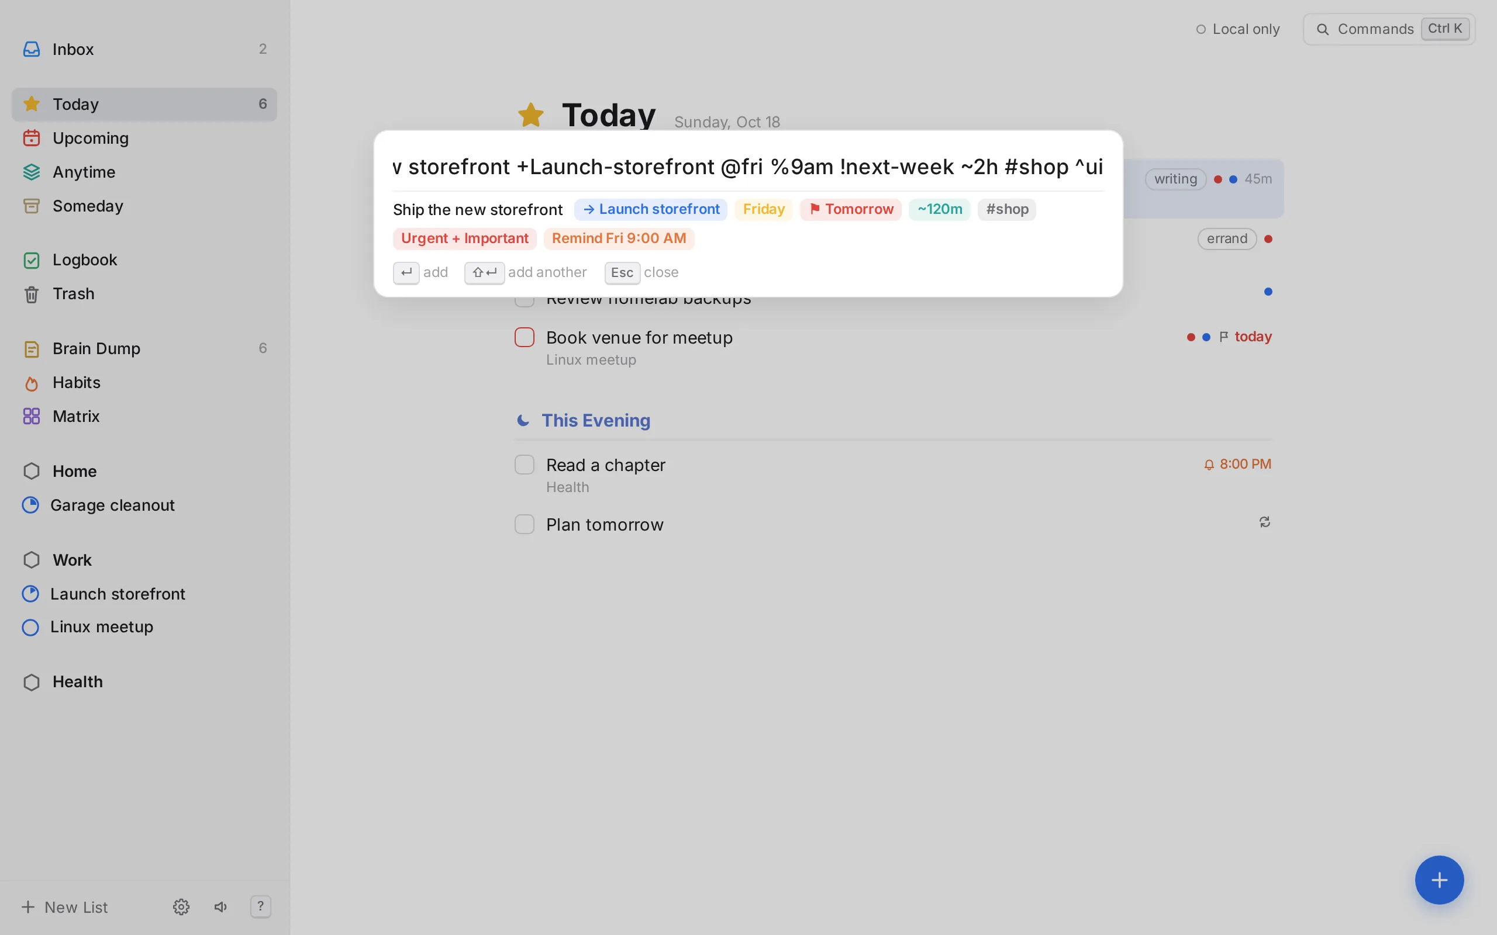
Task: Open the Garage cleanout project
Action: point(144,505)
